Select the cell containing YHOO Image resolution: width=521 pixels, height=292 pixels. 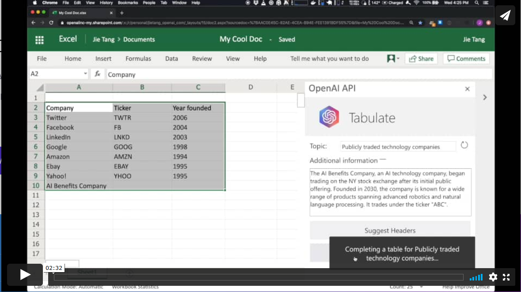click(142, 176)
